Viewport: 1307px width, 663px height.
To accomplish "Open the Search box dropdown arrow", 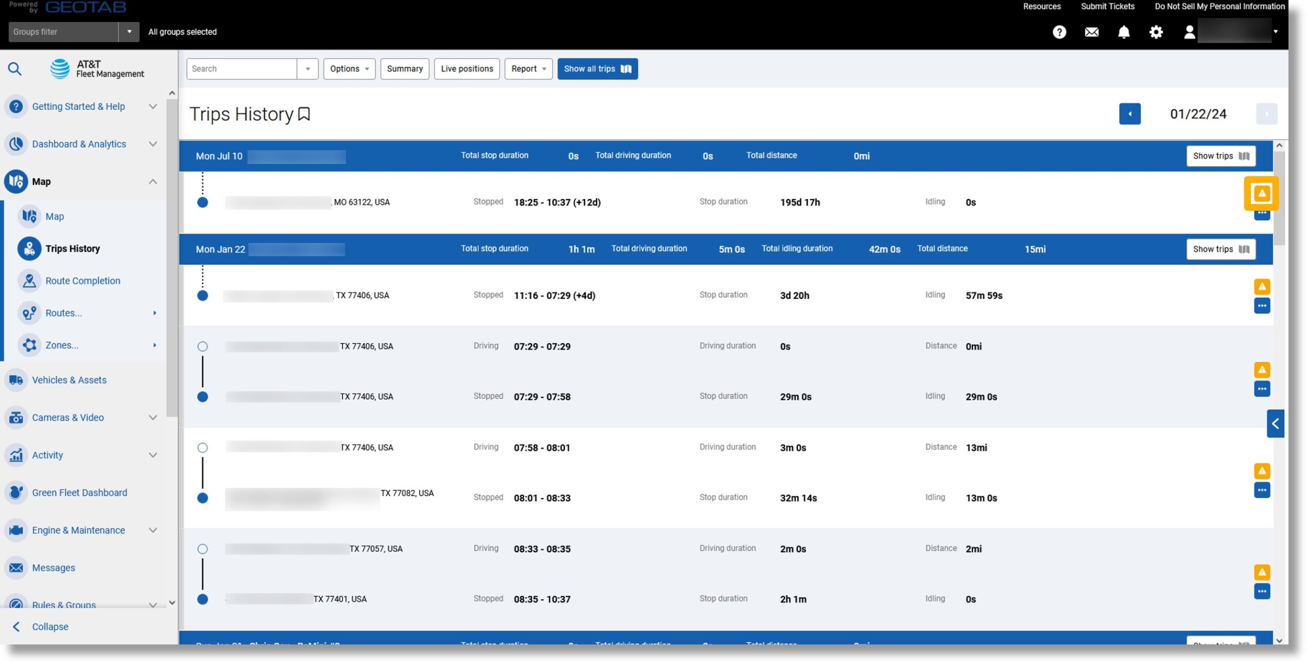I will point(307,69).
